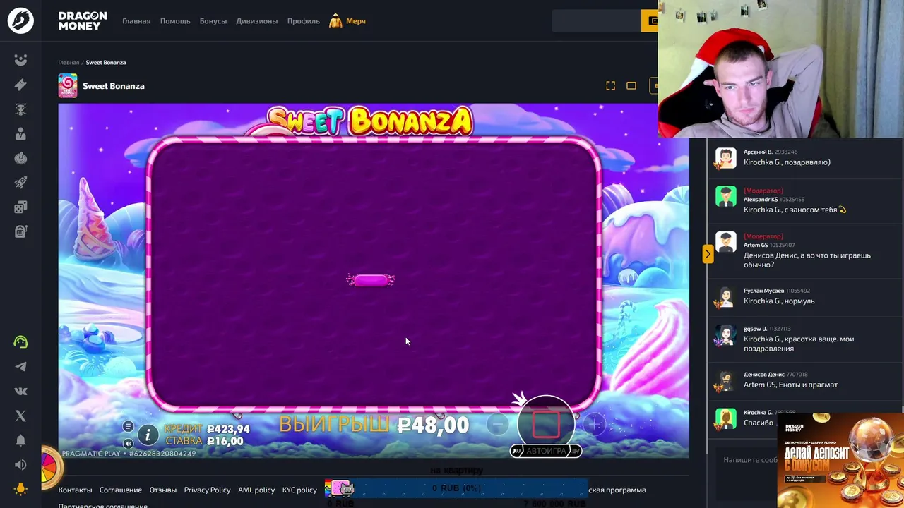The image size is (904, 508).
Task: Open the Контакты footer link
Action: [76, 490]
